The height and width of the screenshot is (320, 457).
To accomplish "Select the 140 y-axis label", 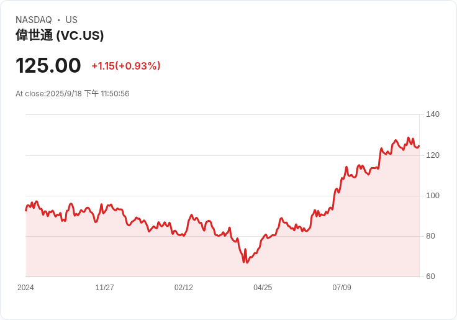I will coord(432,114).
